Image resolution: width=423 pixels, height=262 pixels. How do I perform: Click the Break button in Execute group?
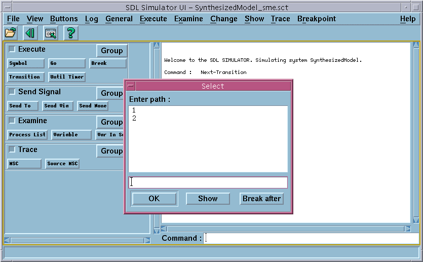(x=108, y=63)
